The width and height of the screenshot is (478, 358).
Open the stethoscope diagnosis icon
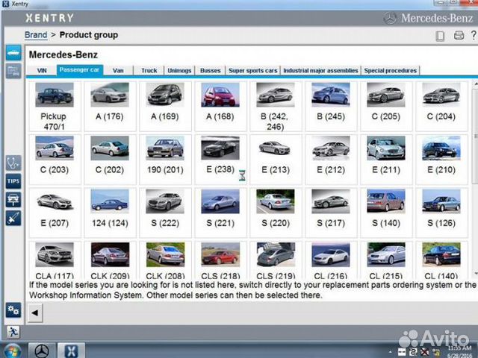[x=13, y=163]
